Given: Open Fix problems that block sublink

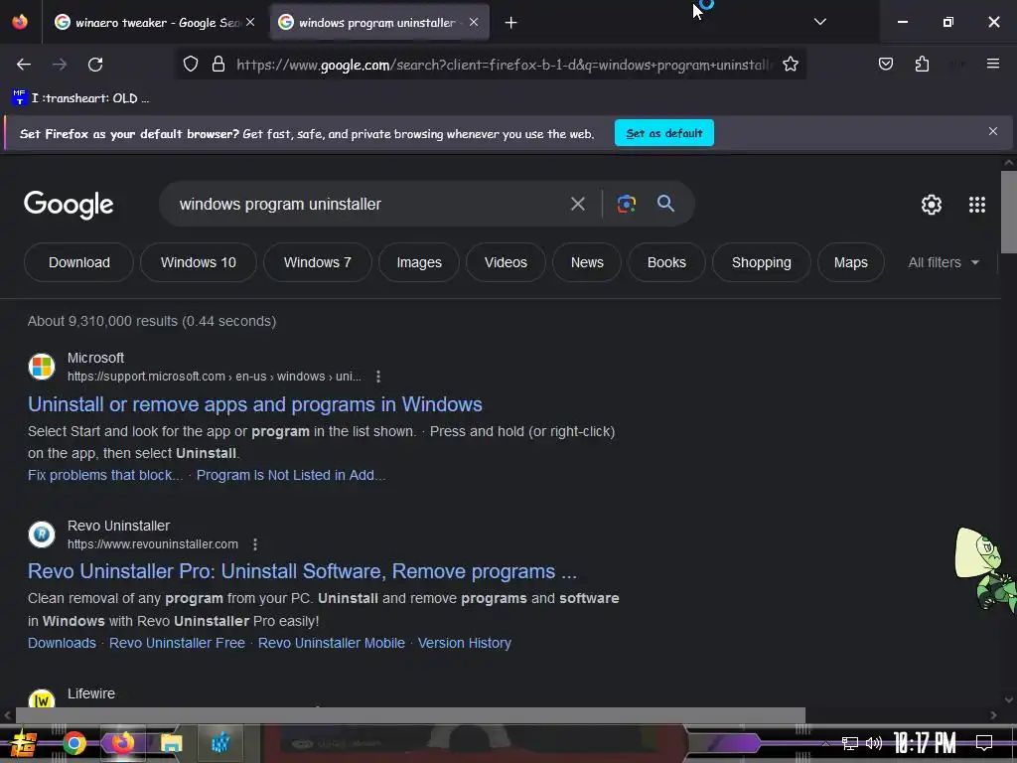Looking at the screenshot, I should click(x=105, y=475).
